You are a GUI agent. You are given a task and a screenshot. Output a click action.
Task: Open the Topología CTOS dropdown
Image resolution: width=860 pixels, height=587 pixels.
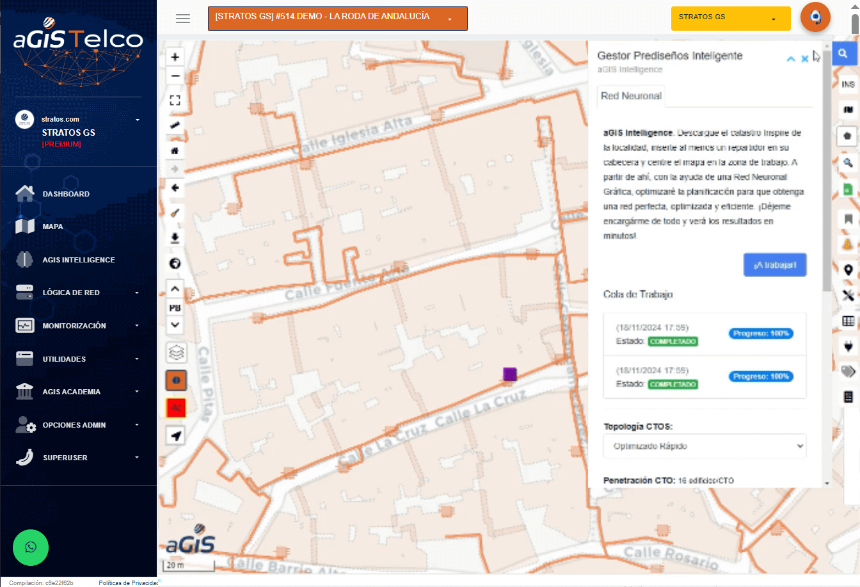point(705,446)
